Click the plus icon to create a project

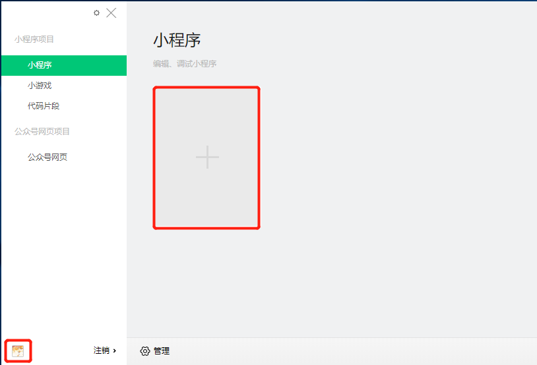[207, 157]
